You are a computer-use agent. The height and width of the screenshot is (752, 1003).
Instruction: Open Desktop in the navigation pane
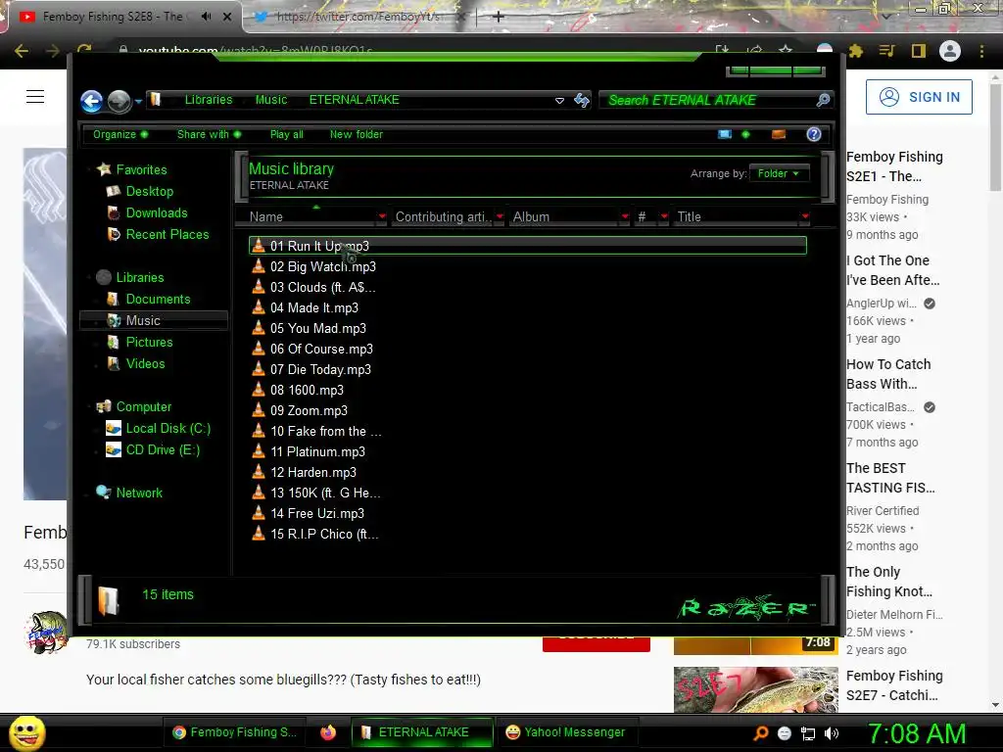coord(150,191)
